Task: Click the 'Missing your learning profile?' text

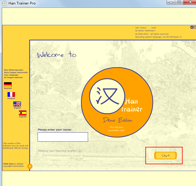Action: pyautogui.click(x=58, y=151)
